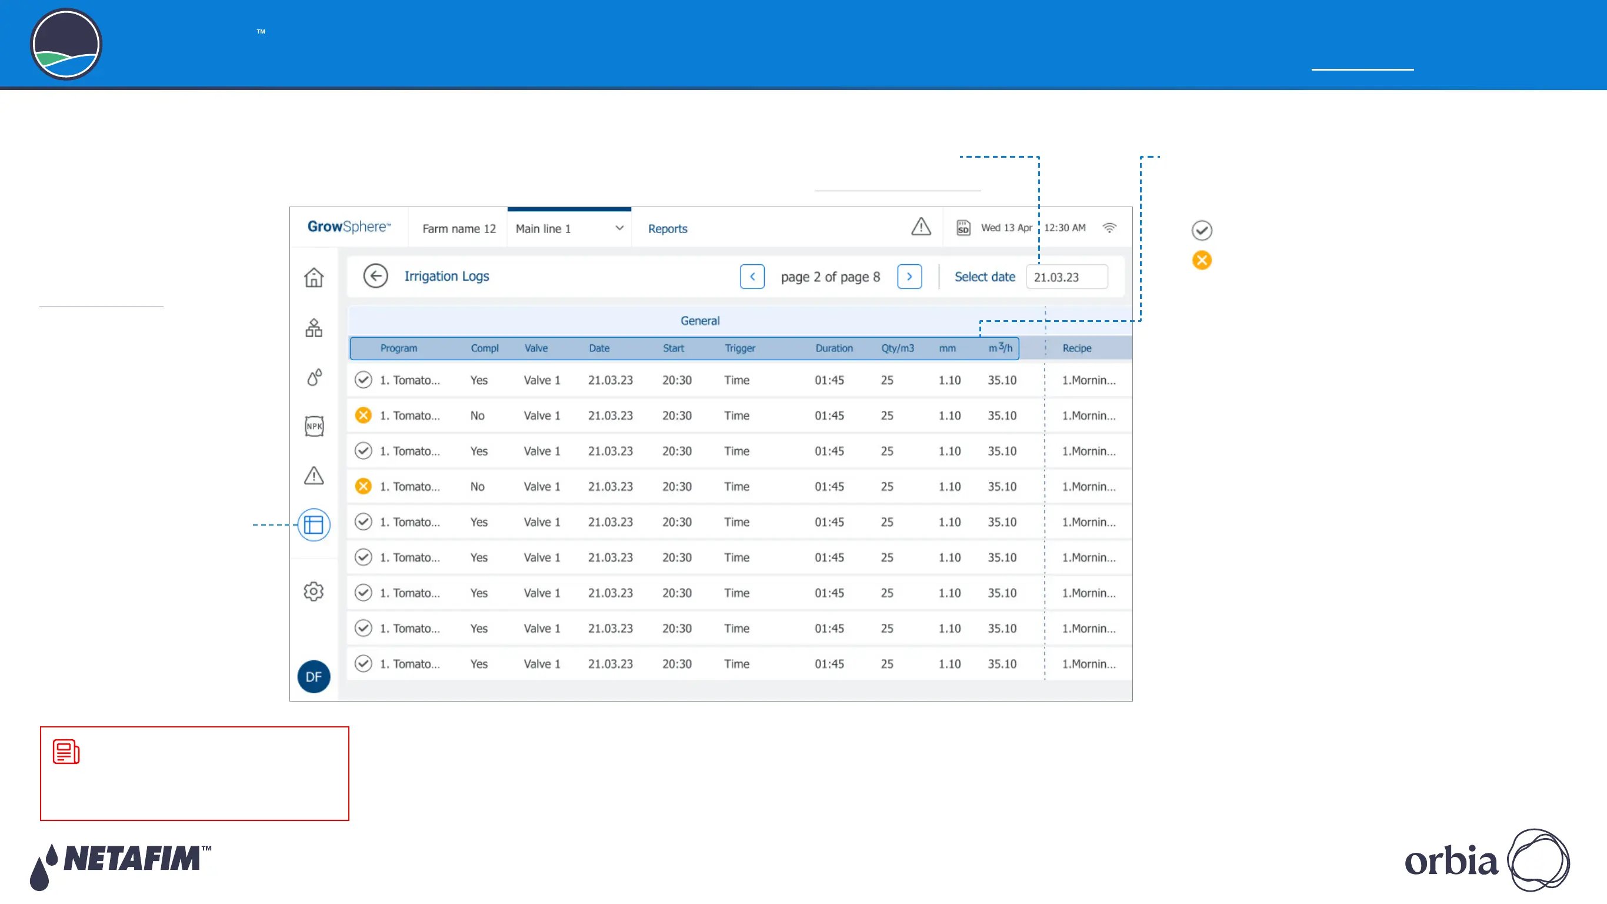This screenshot has width=1607, height=904.
Task: Click completed check icon in sixth log row
Action: (x=363, y=557)
